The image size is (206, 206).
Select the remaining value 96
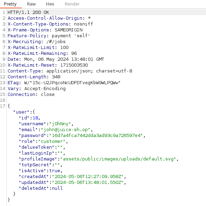point(74,53)
